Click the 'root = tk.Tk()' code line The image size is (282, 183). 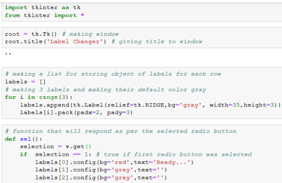31,34
